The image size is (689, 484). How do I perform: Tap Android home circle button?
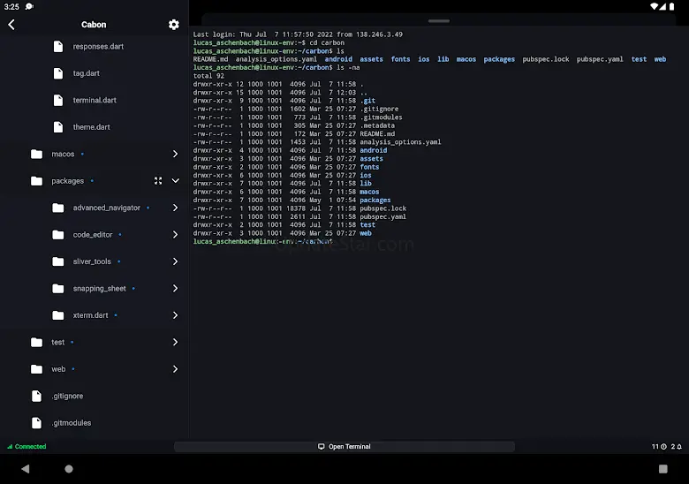pos(69,469)
